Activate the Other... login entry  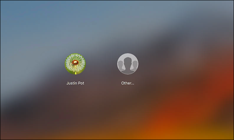(x=127, y=64)
